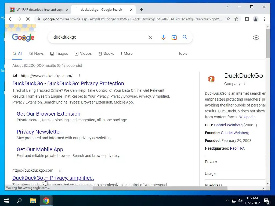Viewport: 275px width, 206px height.
Task: Click Founder Gabriel Weinberg link
Action: [x=235, y=133]
